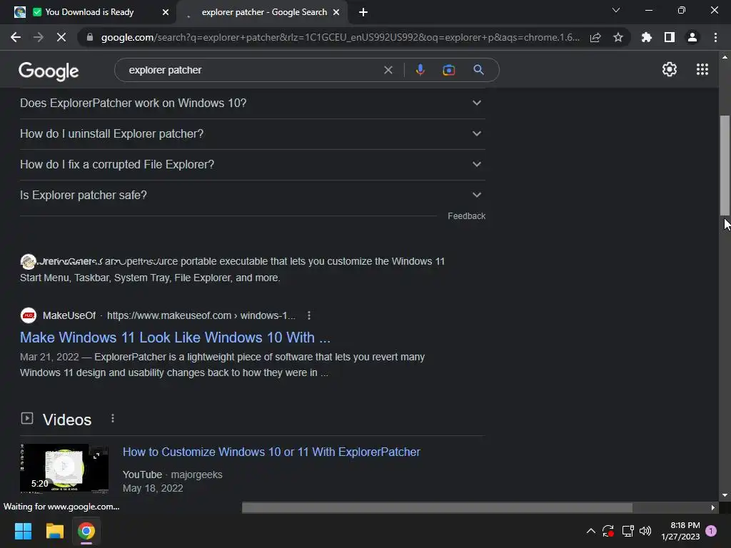This screenshot has width=731, height=548.
Task: Go back to the previous page
Action: tap(16, 37)
